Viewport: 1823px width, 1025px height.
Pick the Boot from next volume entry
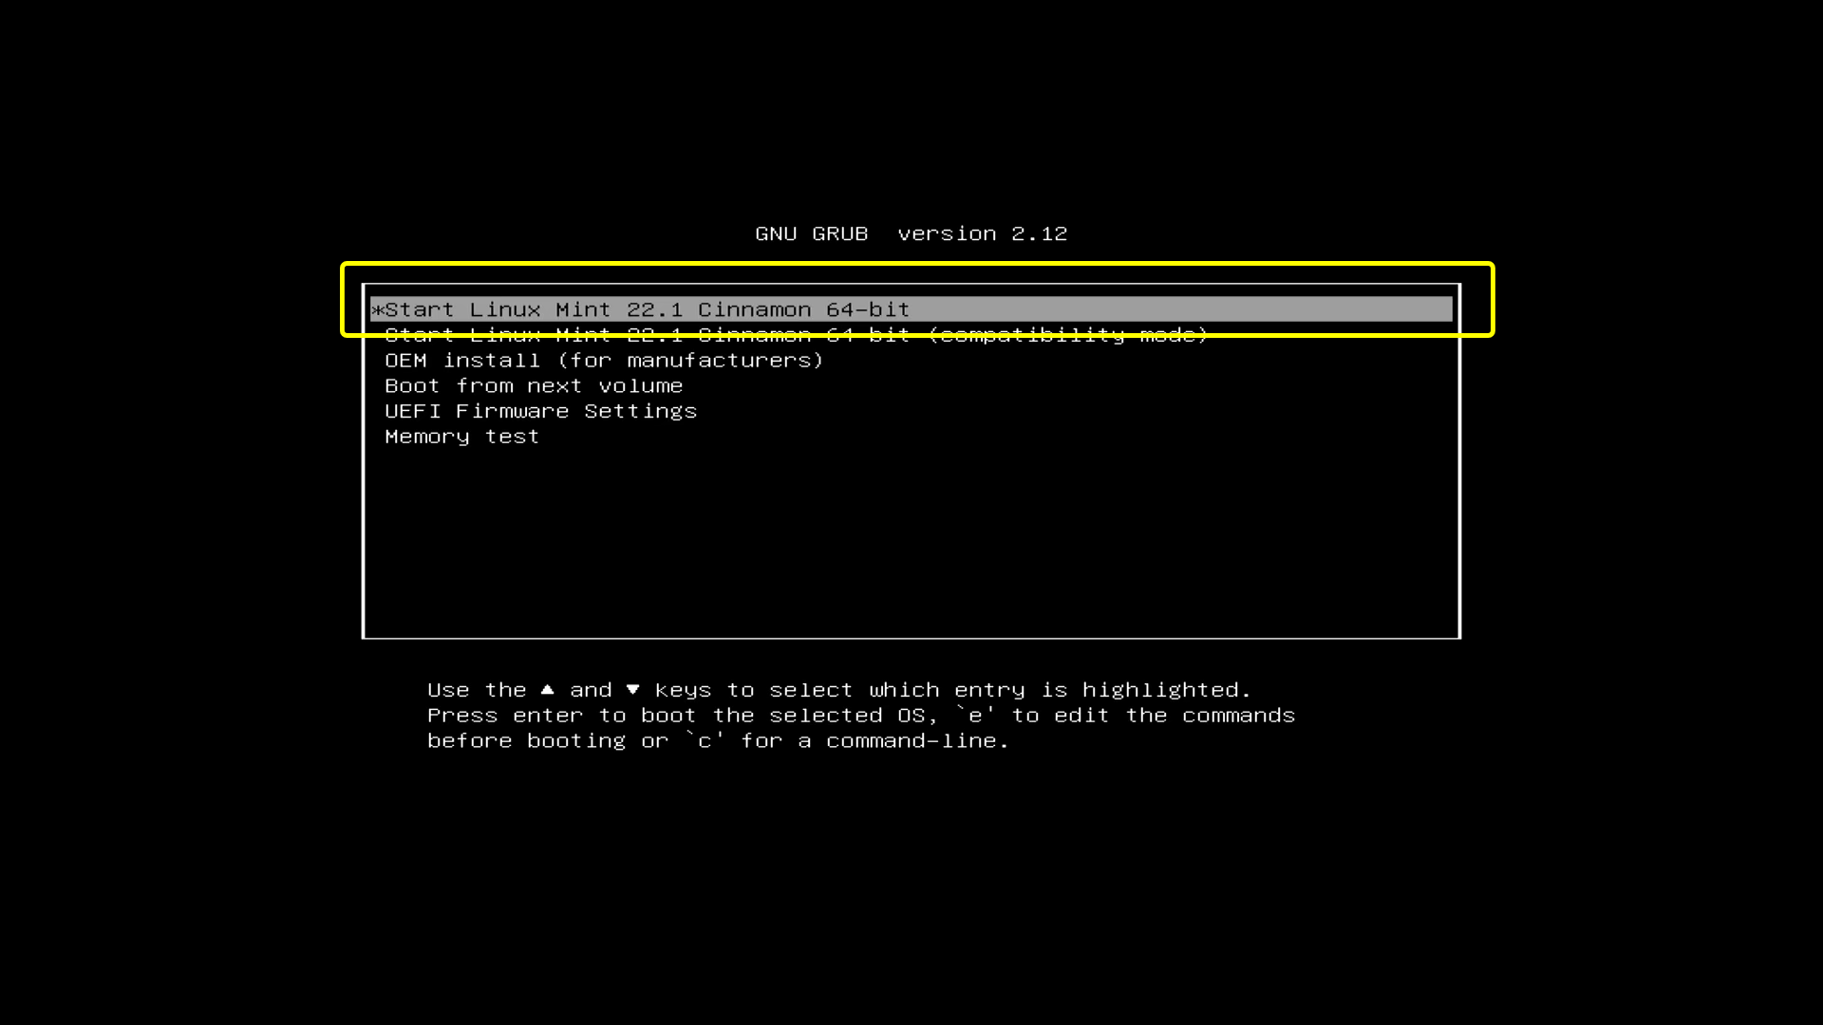click(x=534, y=386)
